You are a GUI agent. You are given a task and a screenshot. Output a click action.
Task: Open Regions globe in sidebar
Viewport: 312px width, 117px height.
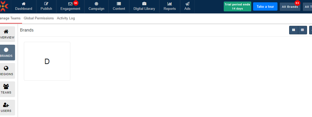pyautogui.click(x=6, y=71)
